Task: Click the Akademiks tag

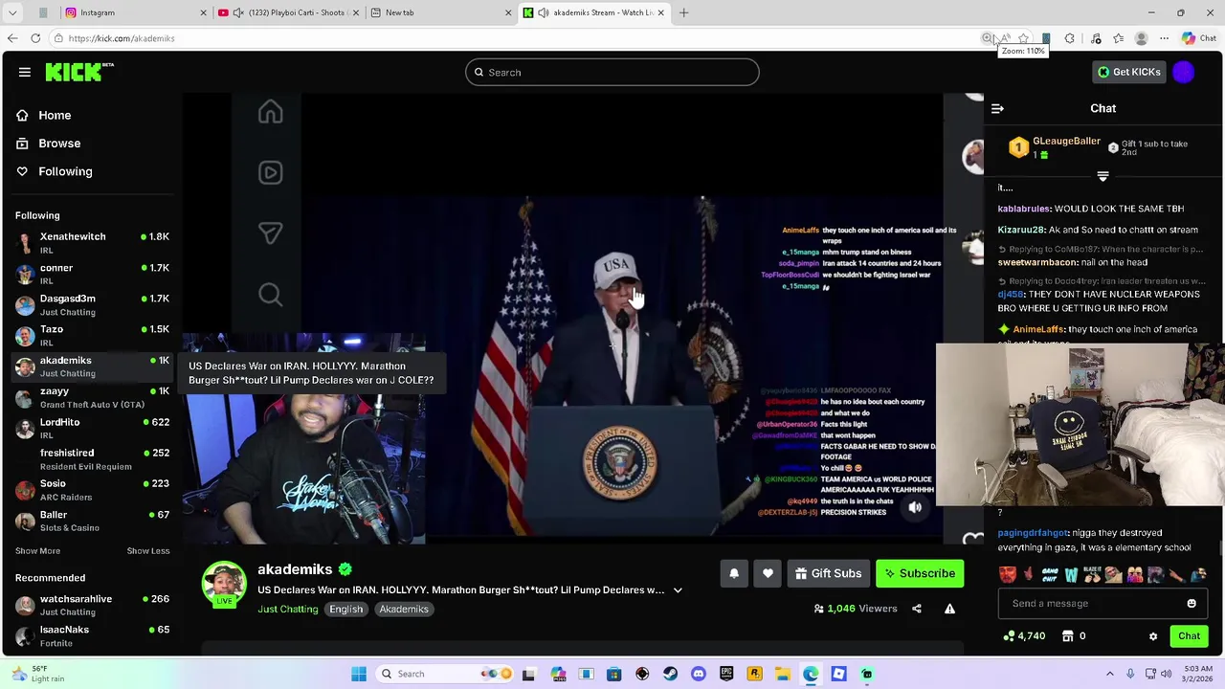Action: [403, 610]
